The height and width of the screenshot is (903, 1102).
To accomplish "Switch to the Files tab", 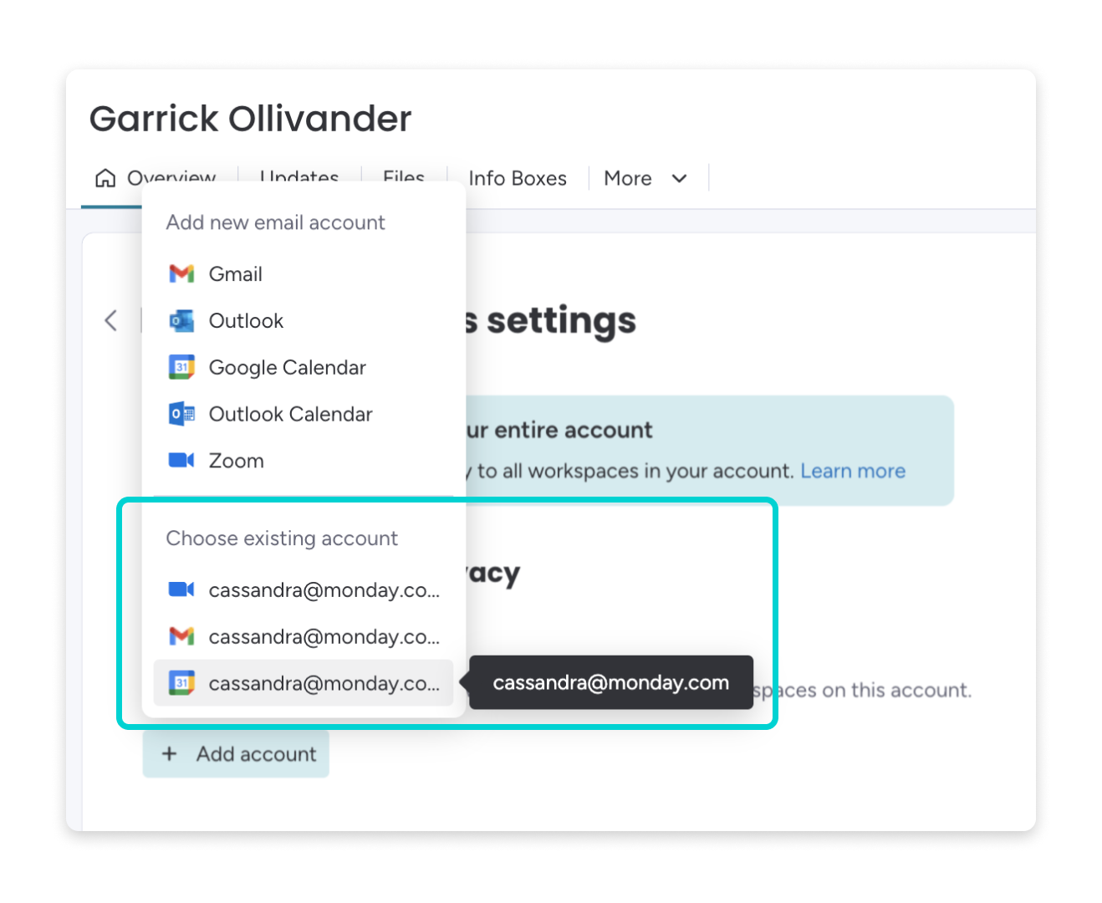I will coord(404,173).
